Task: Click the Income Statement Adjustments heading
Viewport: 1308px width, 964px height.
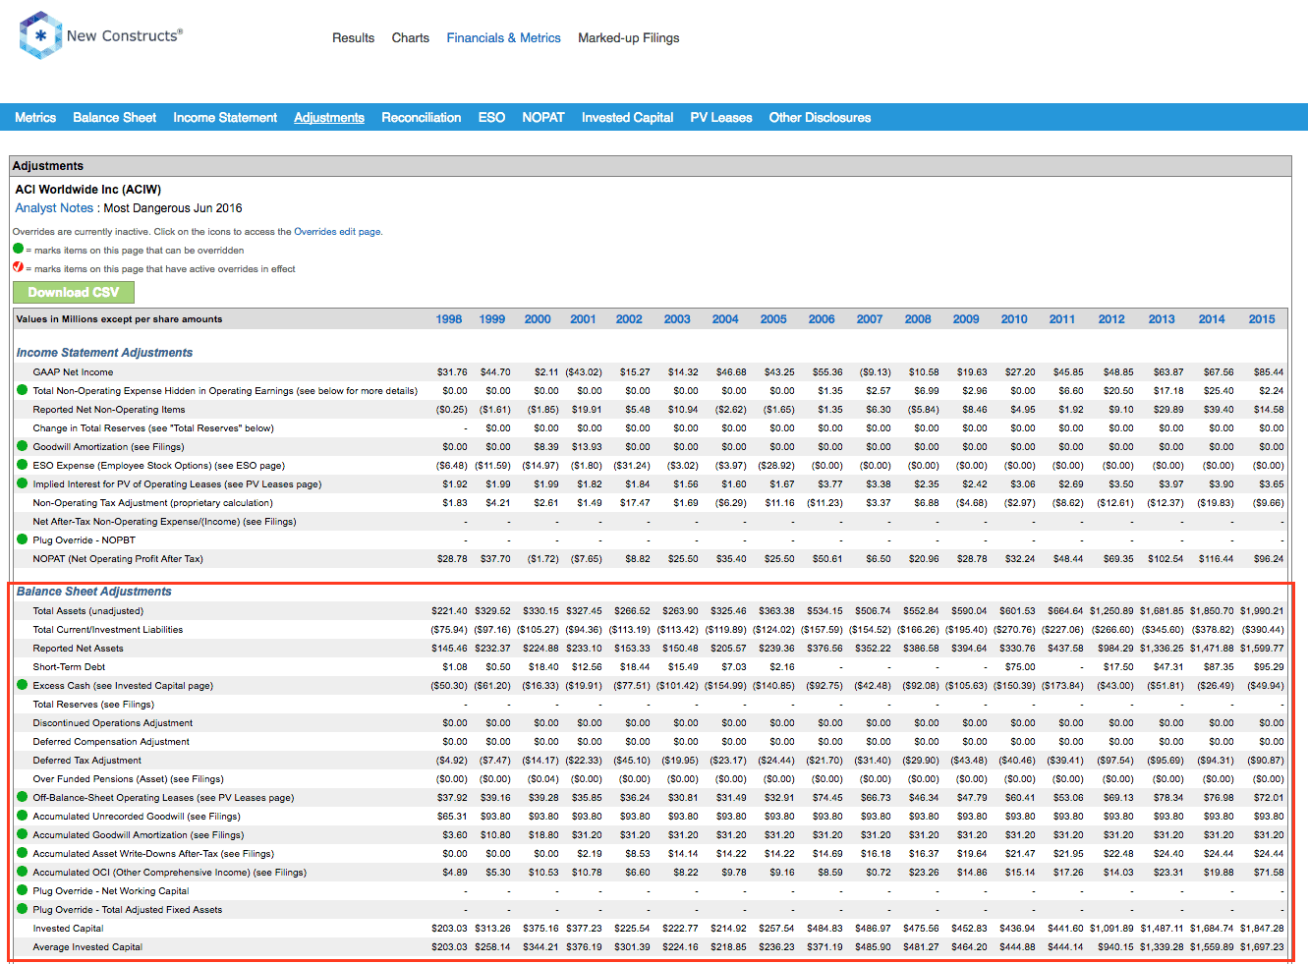Action: tap(104, 353)
